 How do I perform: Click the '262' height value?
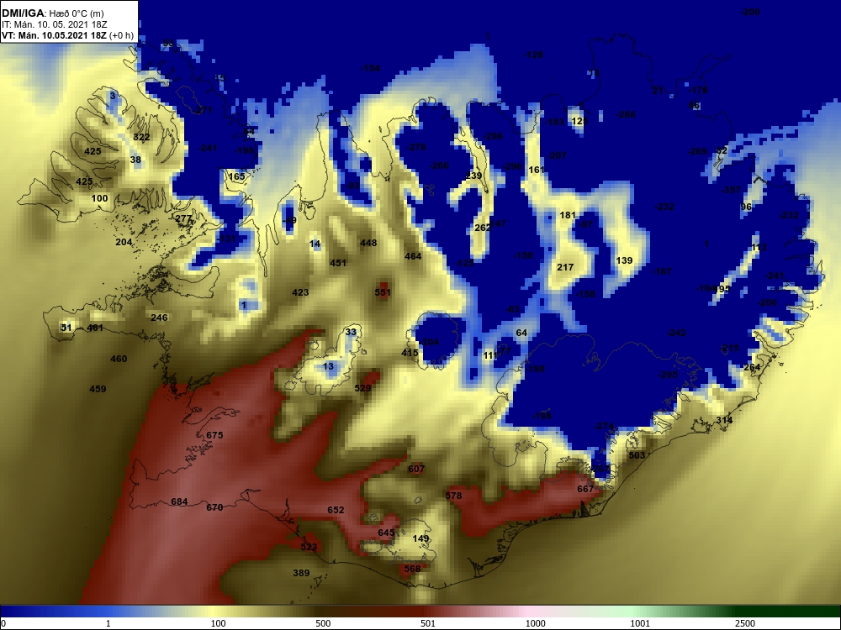coord(482,228)
